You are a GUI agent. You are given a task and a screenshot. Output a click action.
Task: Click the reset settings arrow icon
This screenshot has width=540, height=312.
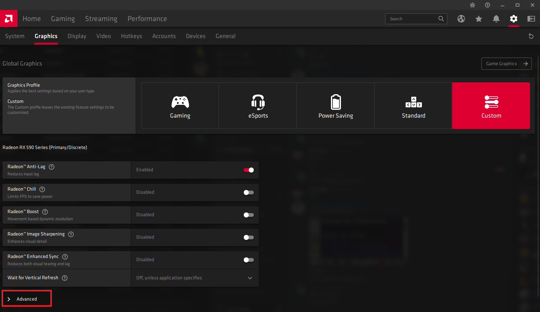tap(531, 36)
